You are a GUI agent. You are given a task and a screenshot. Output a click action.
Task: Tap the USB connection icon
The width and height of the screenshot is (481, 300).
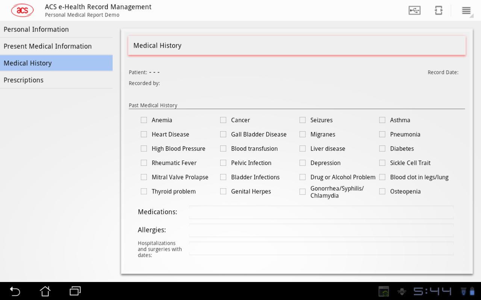click(x=414, y=10)
